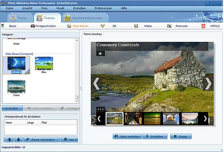Open the HTML5 theme category
This screenshot has width=224, height=152.
(215, 26)
